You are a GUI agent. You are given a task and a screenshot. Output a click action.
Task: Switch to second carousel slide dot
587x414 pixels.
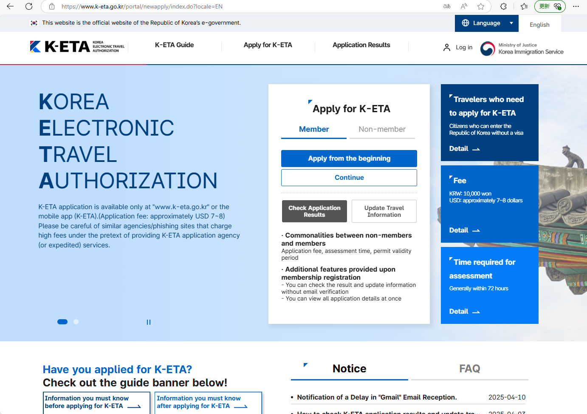click(76, 322)
